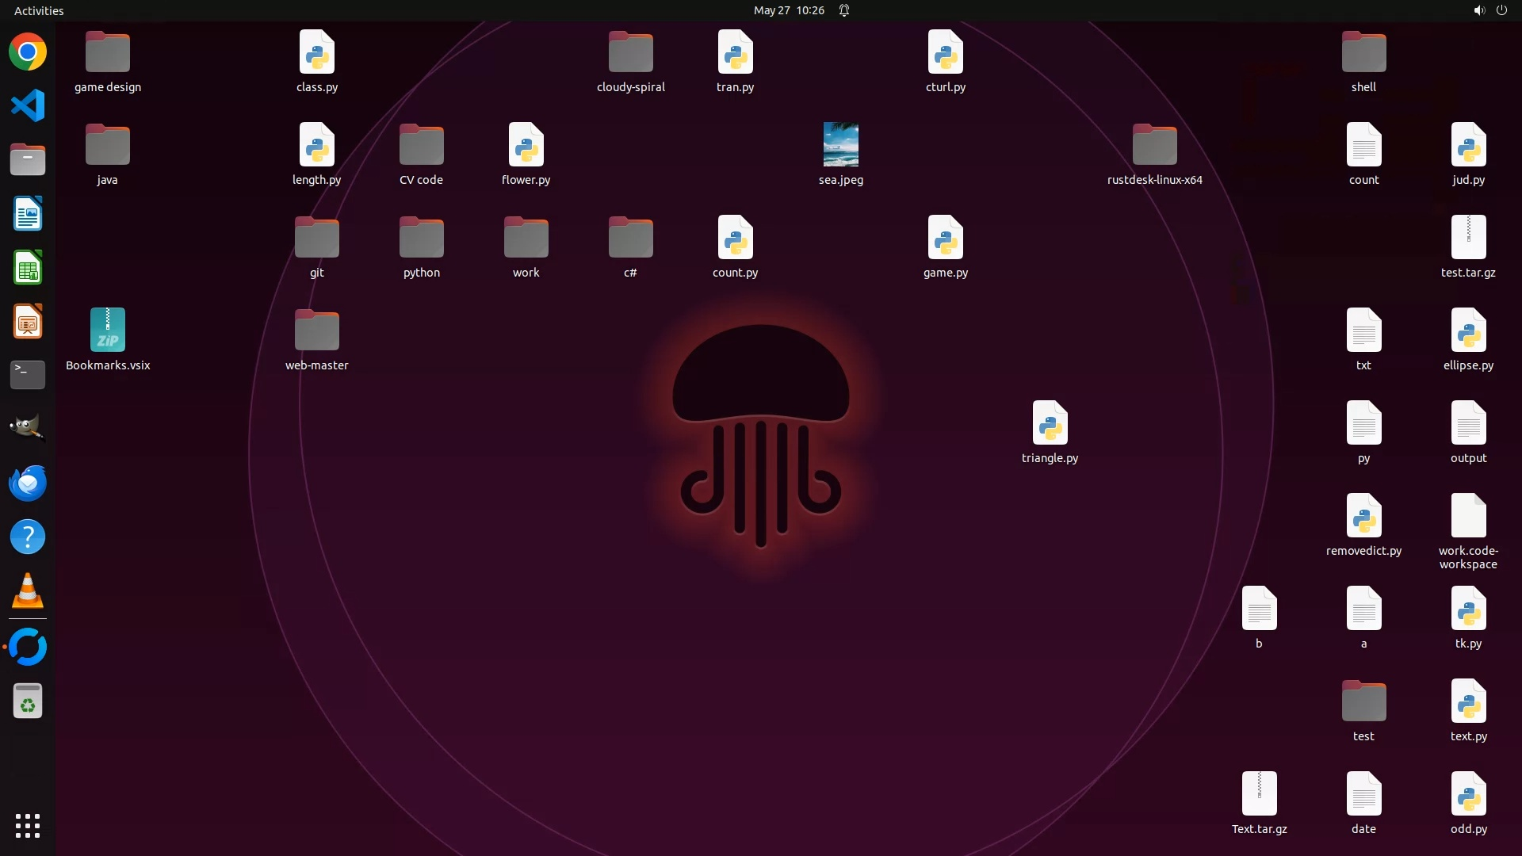The height and width of the screenshot is (856, 1522).
Task: Launch Visual Studio Code from dock
Action: (x=28, y=106)
